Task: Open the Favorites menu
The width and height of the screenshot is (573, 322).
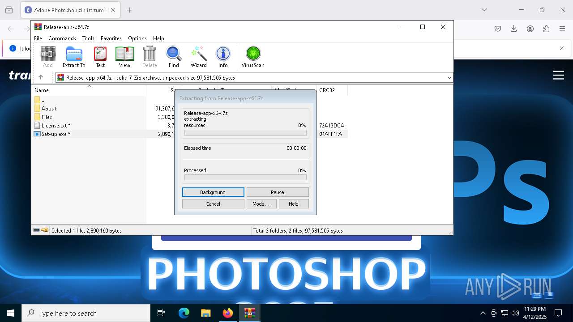Action: point(111,38)
